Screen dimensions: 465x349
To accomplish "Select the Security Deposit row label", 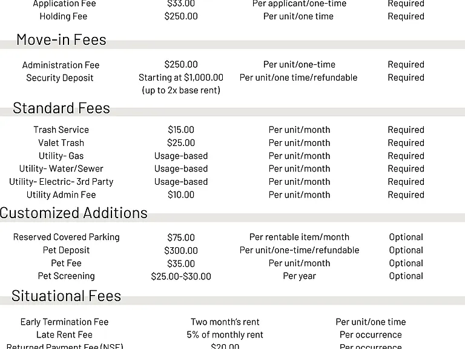I will pos(59,78).
